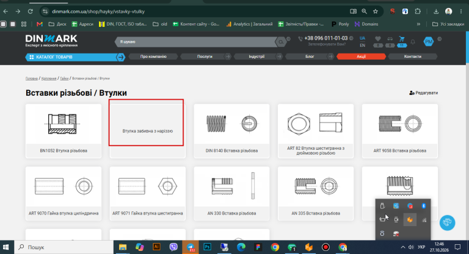Open the DIN 8140 Вставка різьбова card
Image resolution: width=469 pixels, height=254 pixels.
pos(231,131)
